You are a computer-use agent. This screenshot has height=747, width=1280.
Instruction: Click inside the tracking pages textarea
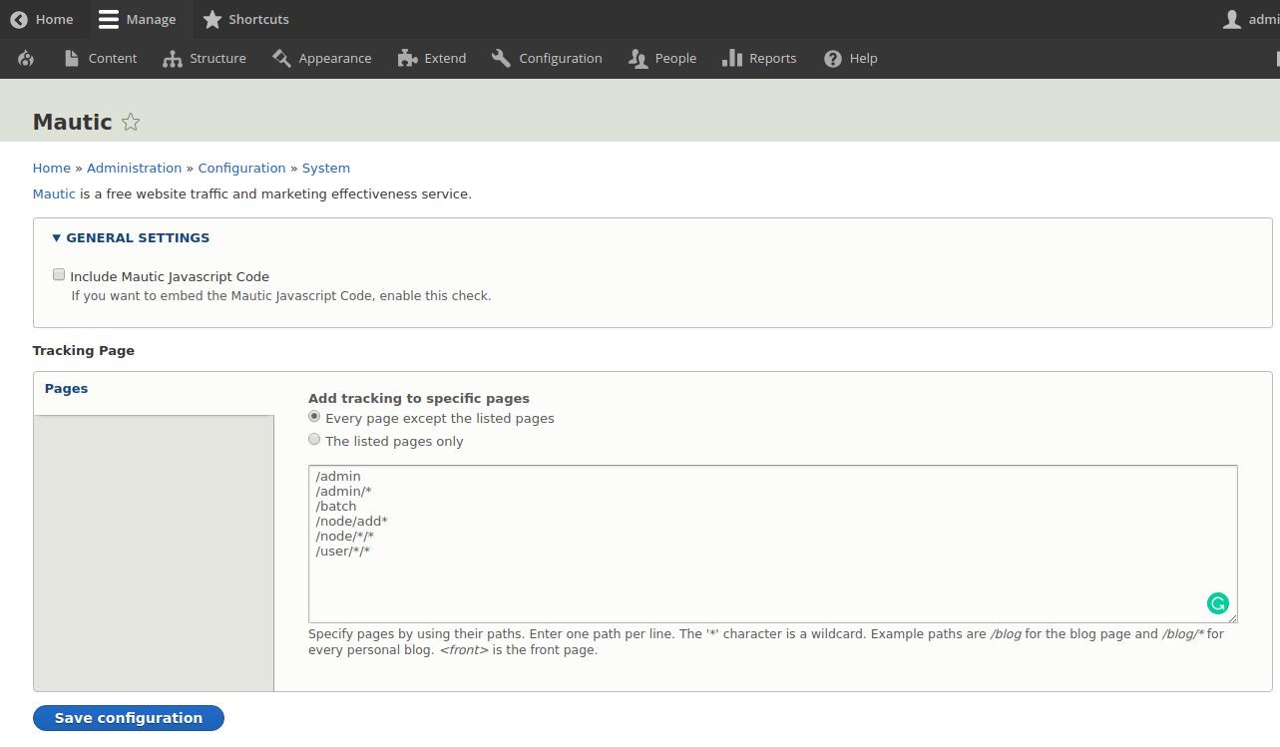coord(698,544)
